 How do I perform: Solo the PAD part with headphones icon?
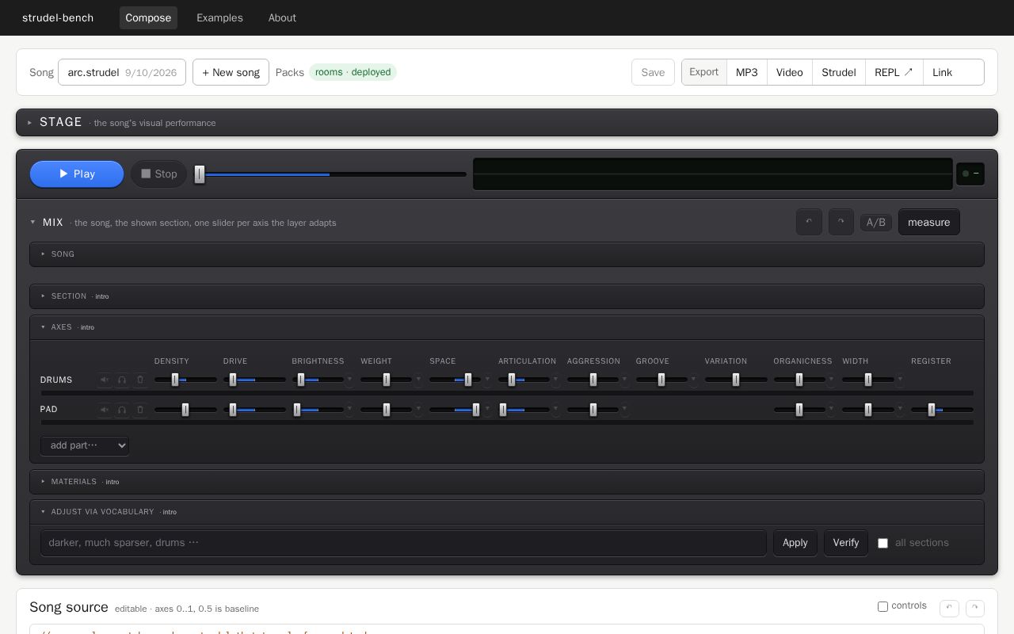click(x=122, y=410)
